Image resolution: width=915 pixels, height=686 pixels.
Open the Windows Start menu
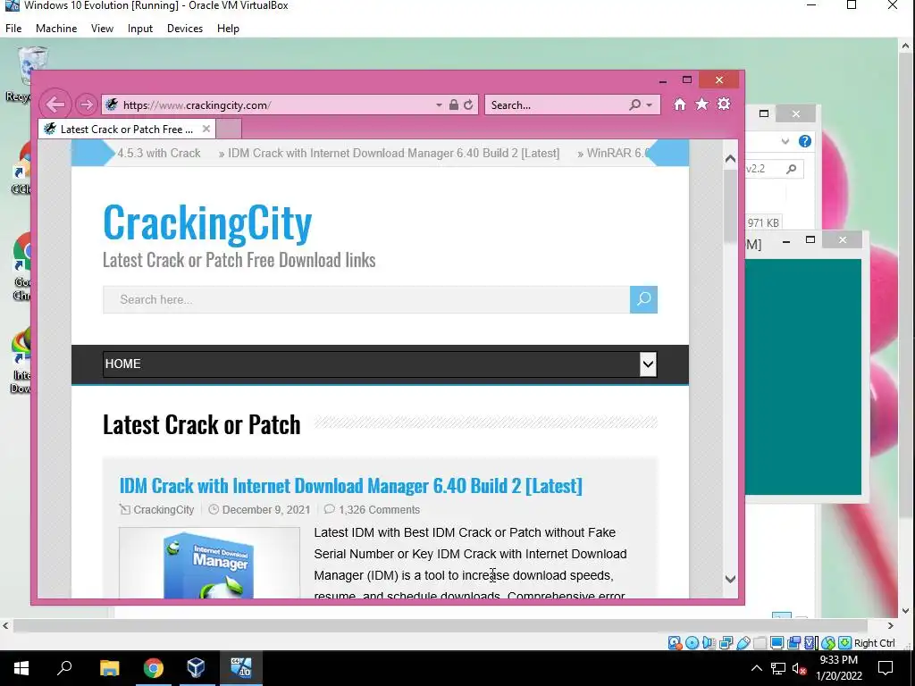(x=21, y=668)
